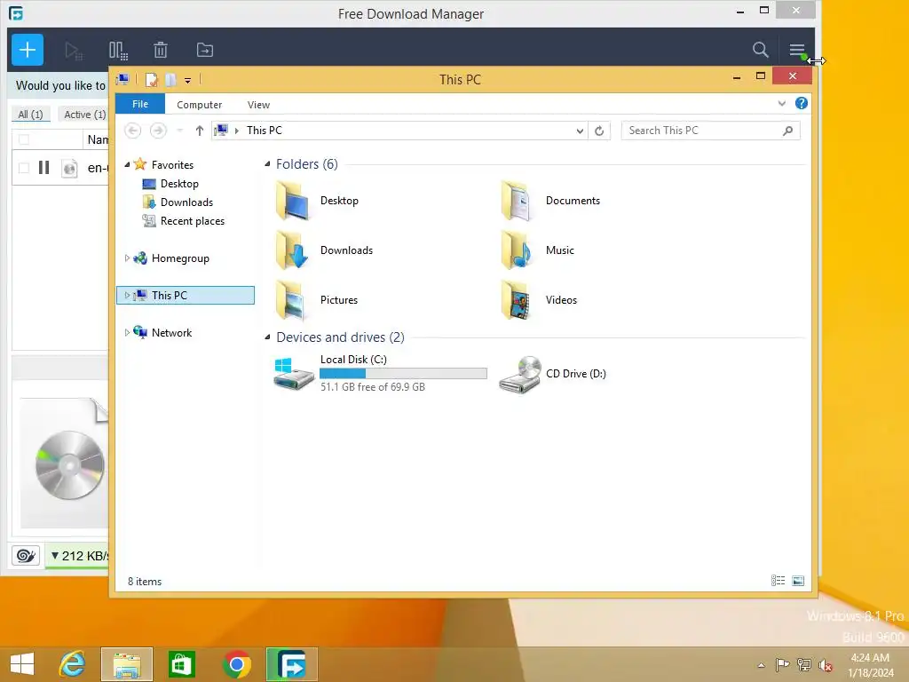Tick the en- download row checkbox

(24, 168)
